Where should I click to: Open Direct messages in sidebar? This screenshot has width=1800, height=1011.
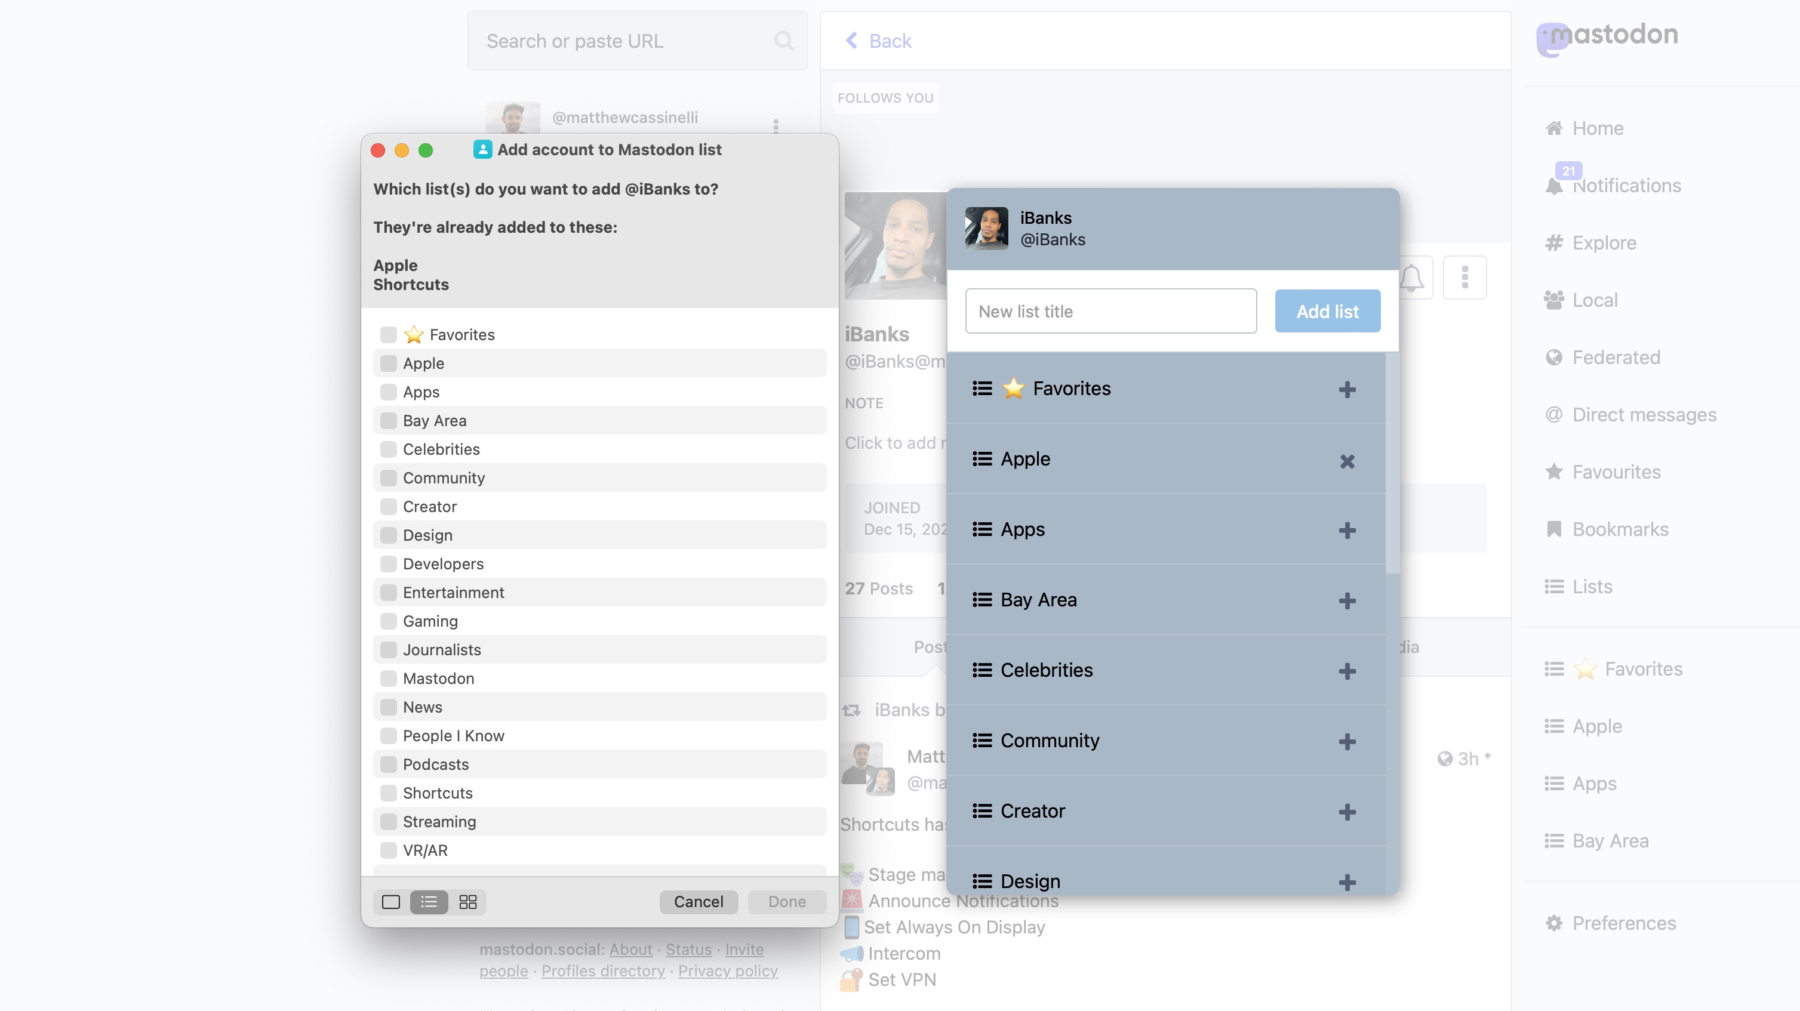coord(1630,415)
